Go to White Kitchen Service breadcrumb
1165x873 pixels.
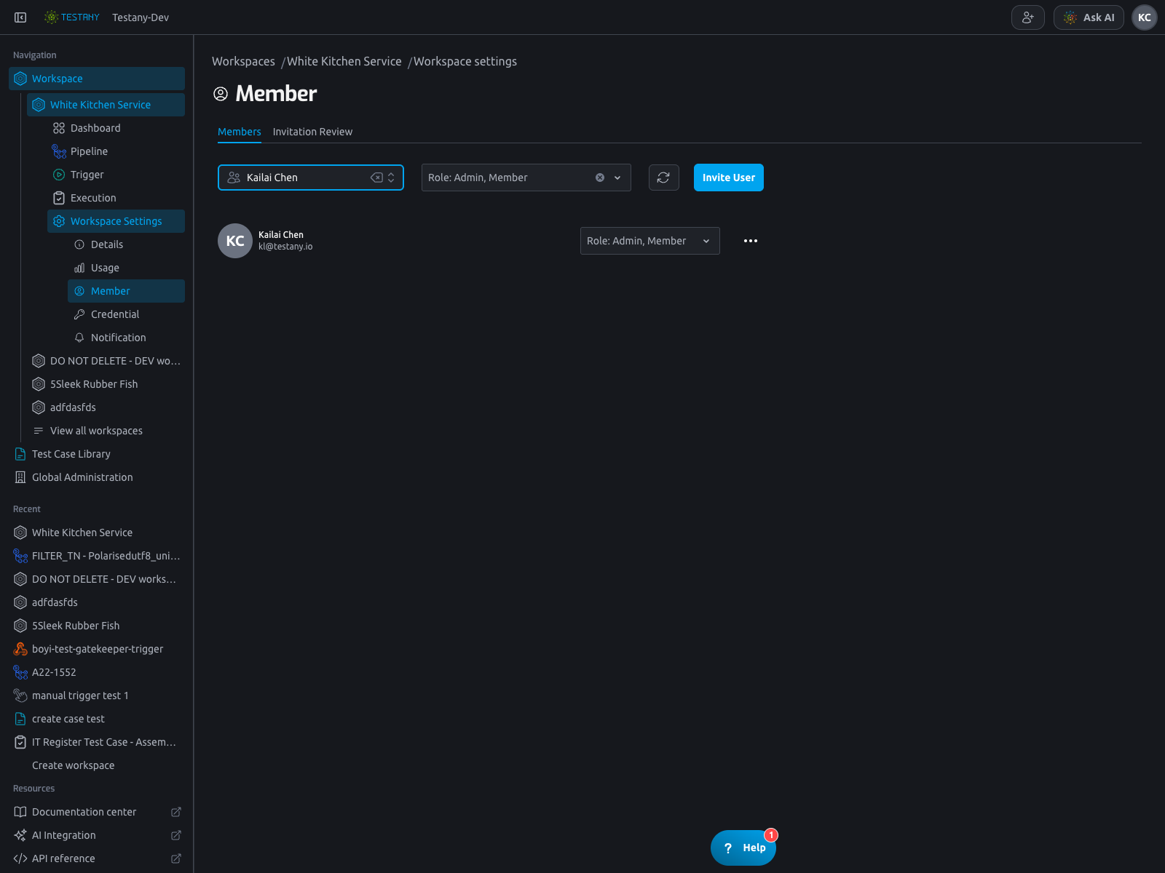coord(344,61)
